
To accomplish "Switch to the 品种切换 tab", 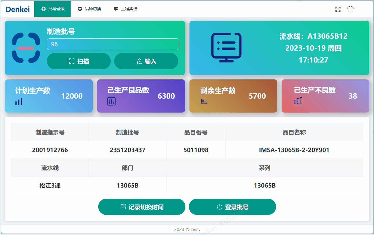I will pyautogui.click(x=89, y=9).
